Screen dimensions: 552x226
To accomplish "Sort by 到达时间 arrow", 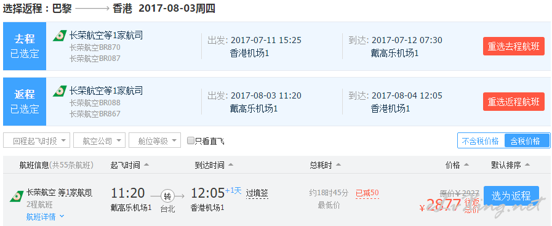I will coord(231,165).
